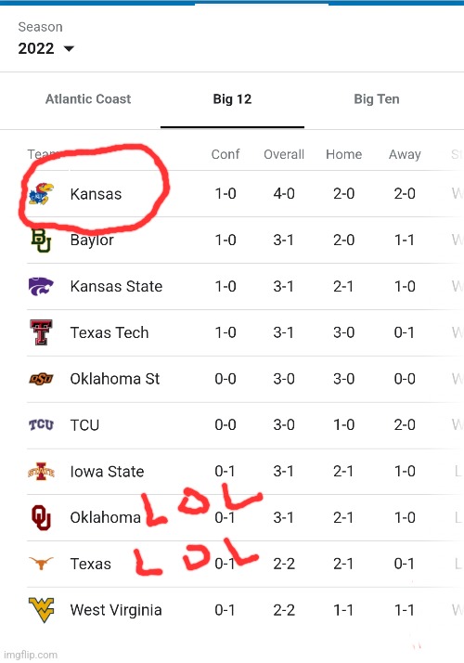This screenshot has width=464, height=663.
Task: Select the Big 12 tab
Action: [232, 99]
